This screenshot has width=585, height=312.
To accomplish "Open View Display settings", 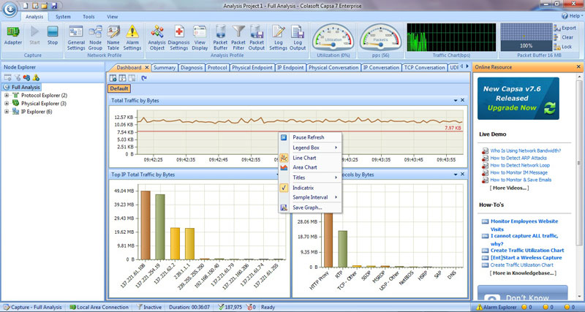I will click(x=200, y=38).
